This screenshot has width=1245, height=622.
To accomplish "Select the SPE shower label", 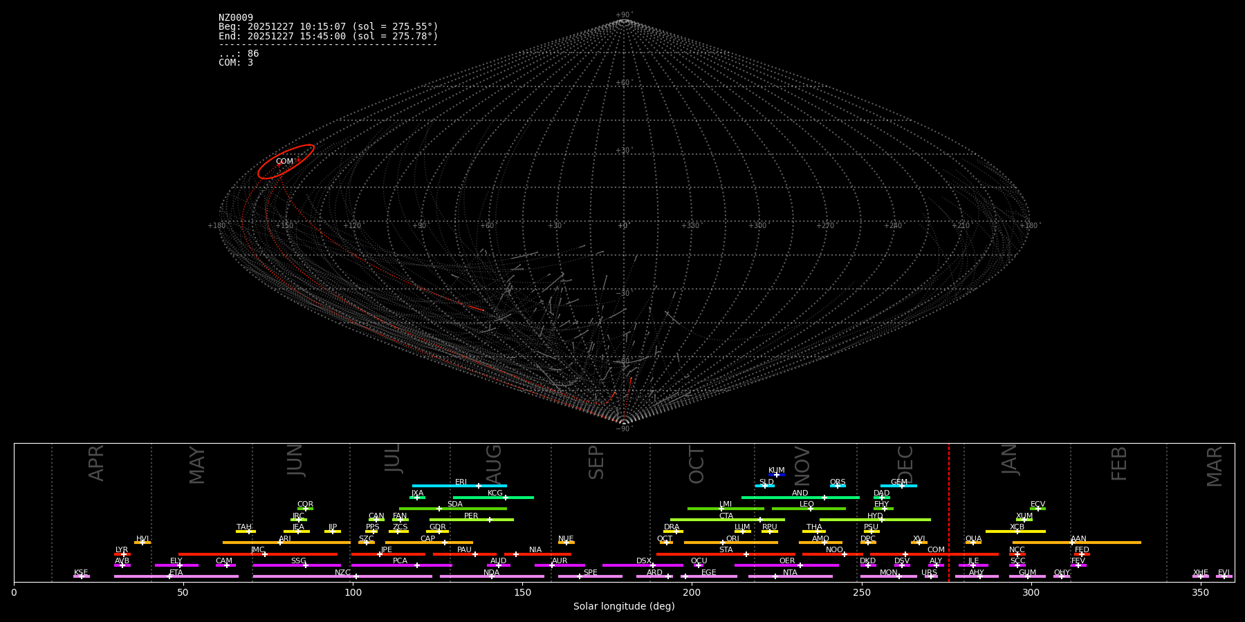I will coord(590,573).
